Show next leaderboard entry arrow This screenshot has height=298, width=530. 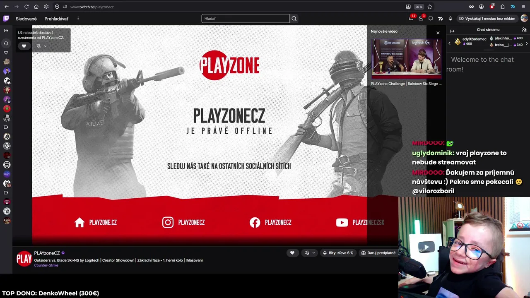[x=527, y=43]
